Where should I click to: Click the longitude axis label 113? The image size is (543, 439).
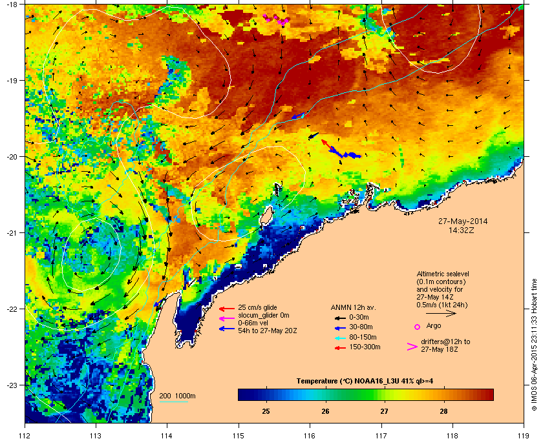pyautogui.click(x=96, y=436)
